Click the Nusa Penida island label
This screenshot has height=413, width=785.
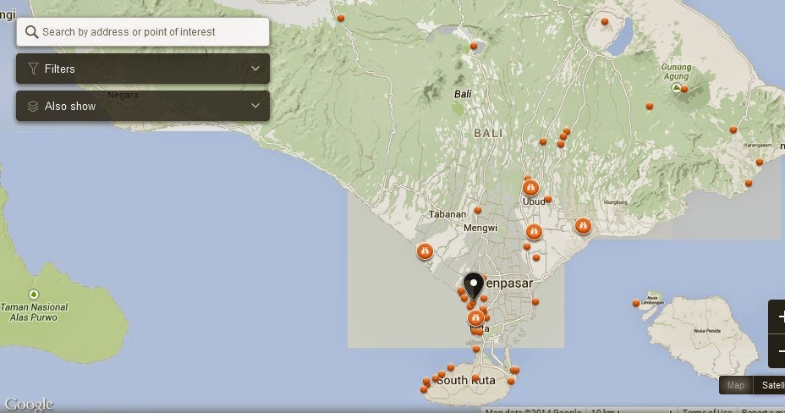point(707,331)
